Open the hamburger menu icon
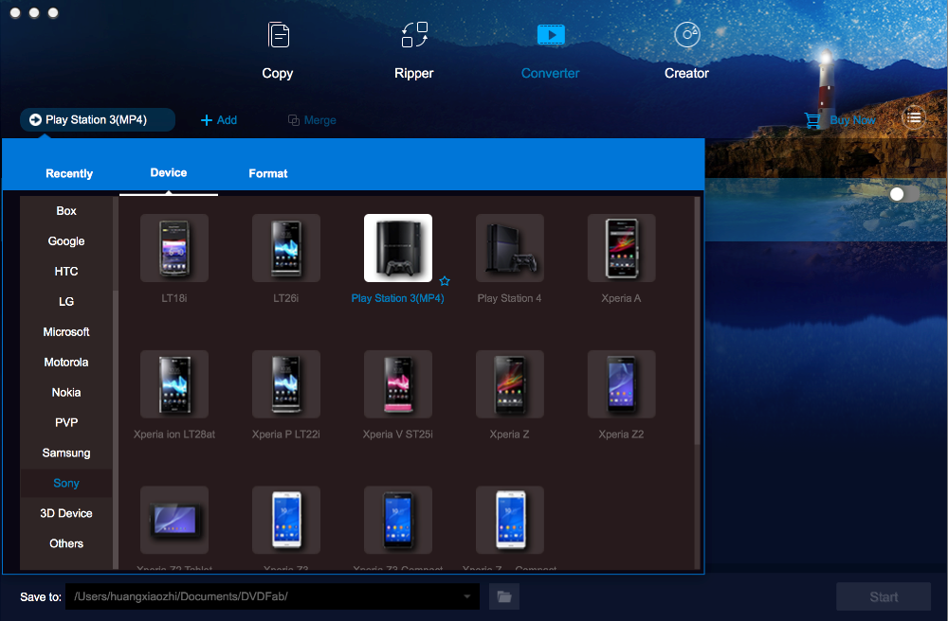This screenshot has width=948, height=621. pyautogui.click(x=914, y=117)
